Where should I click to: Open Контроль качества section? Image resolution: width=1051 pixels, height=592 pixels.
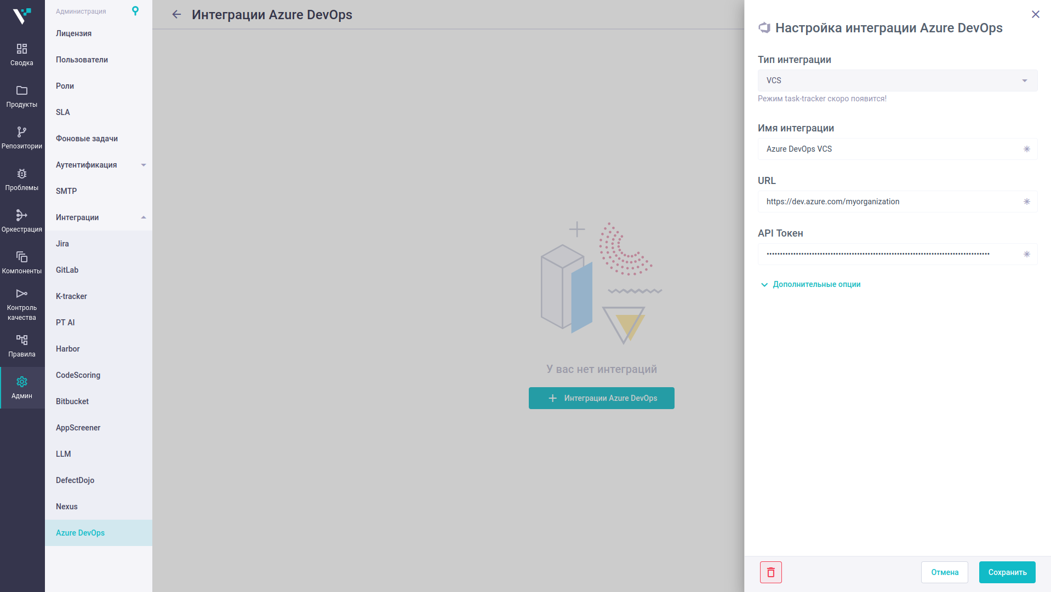tap(22, 304)
